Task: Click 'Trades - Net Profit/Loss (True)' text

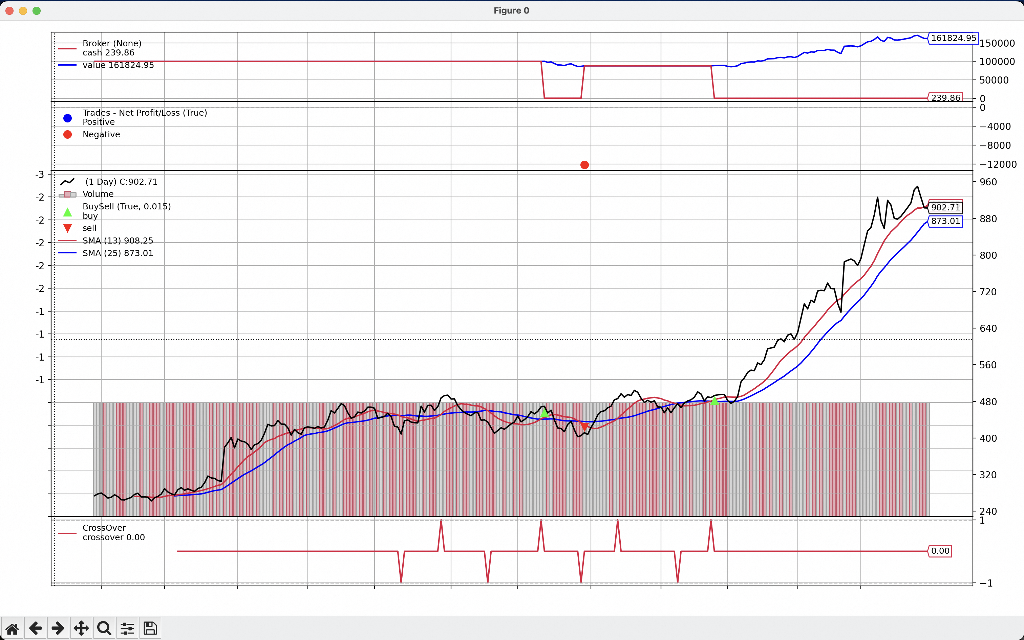Action: 145,113
